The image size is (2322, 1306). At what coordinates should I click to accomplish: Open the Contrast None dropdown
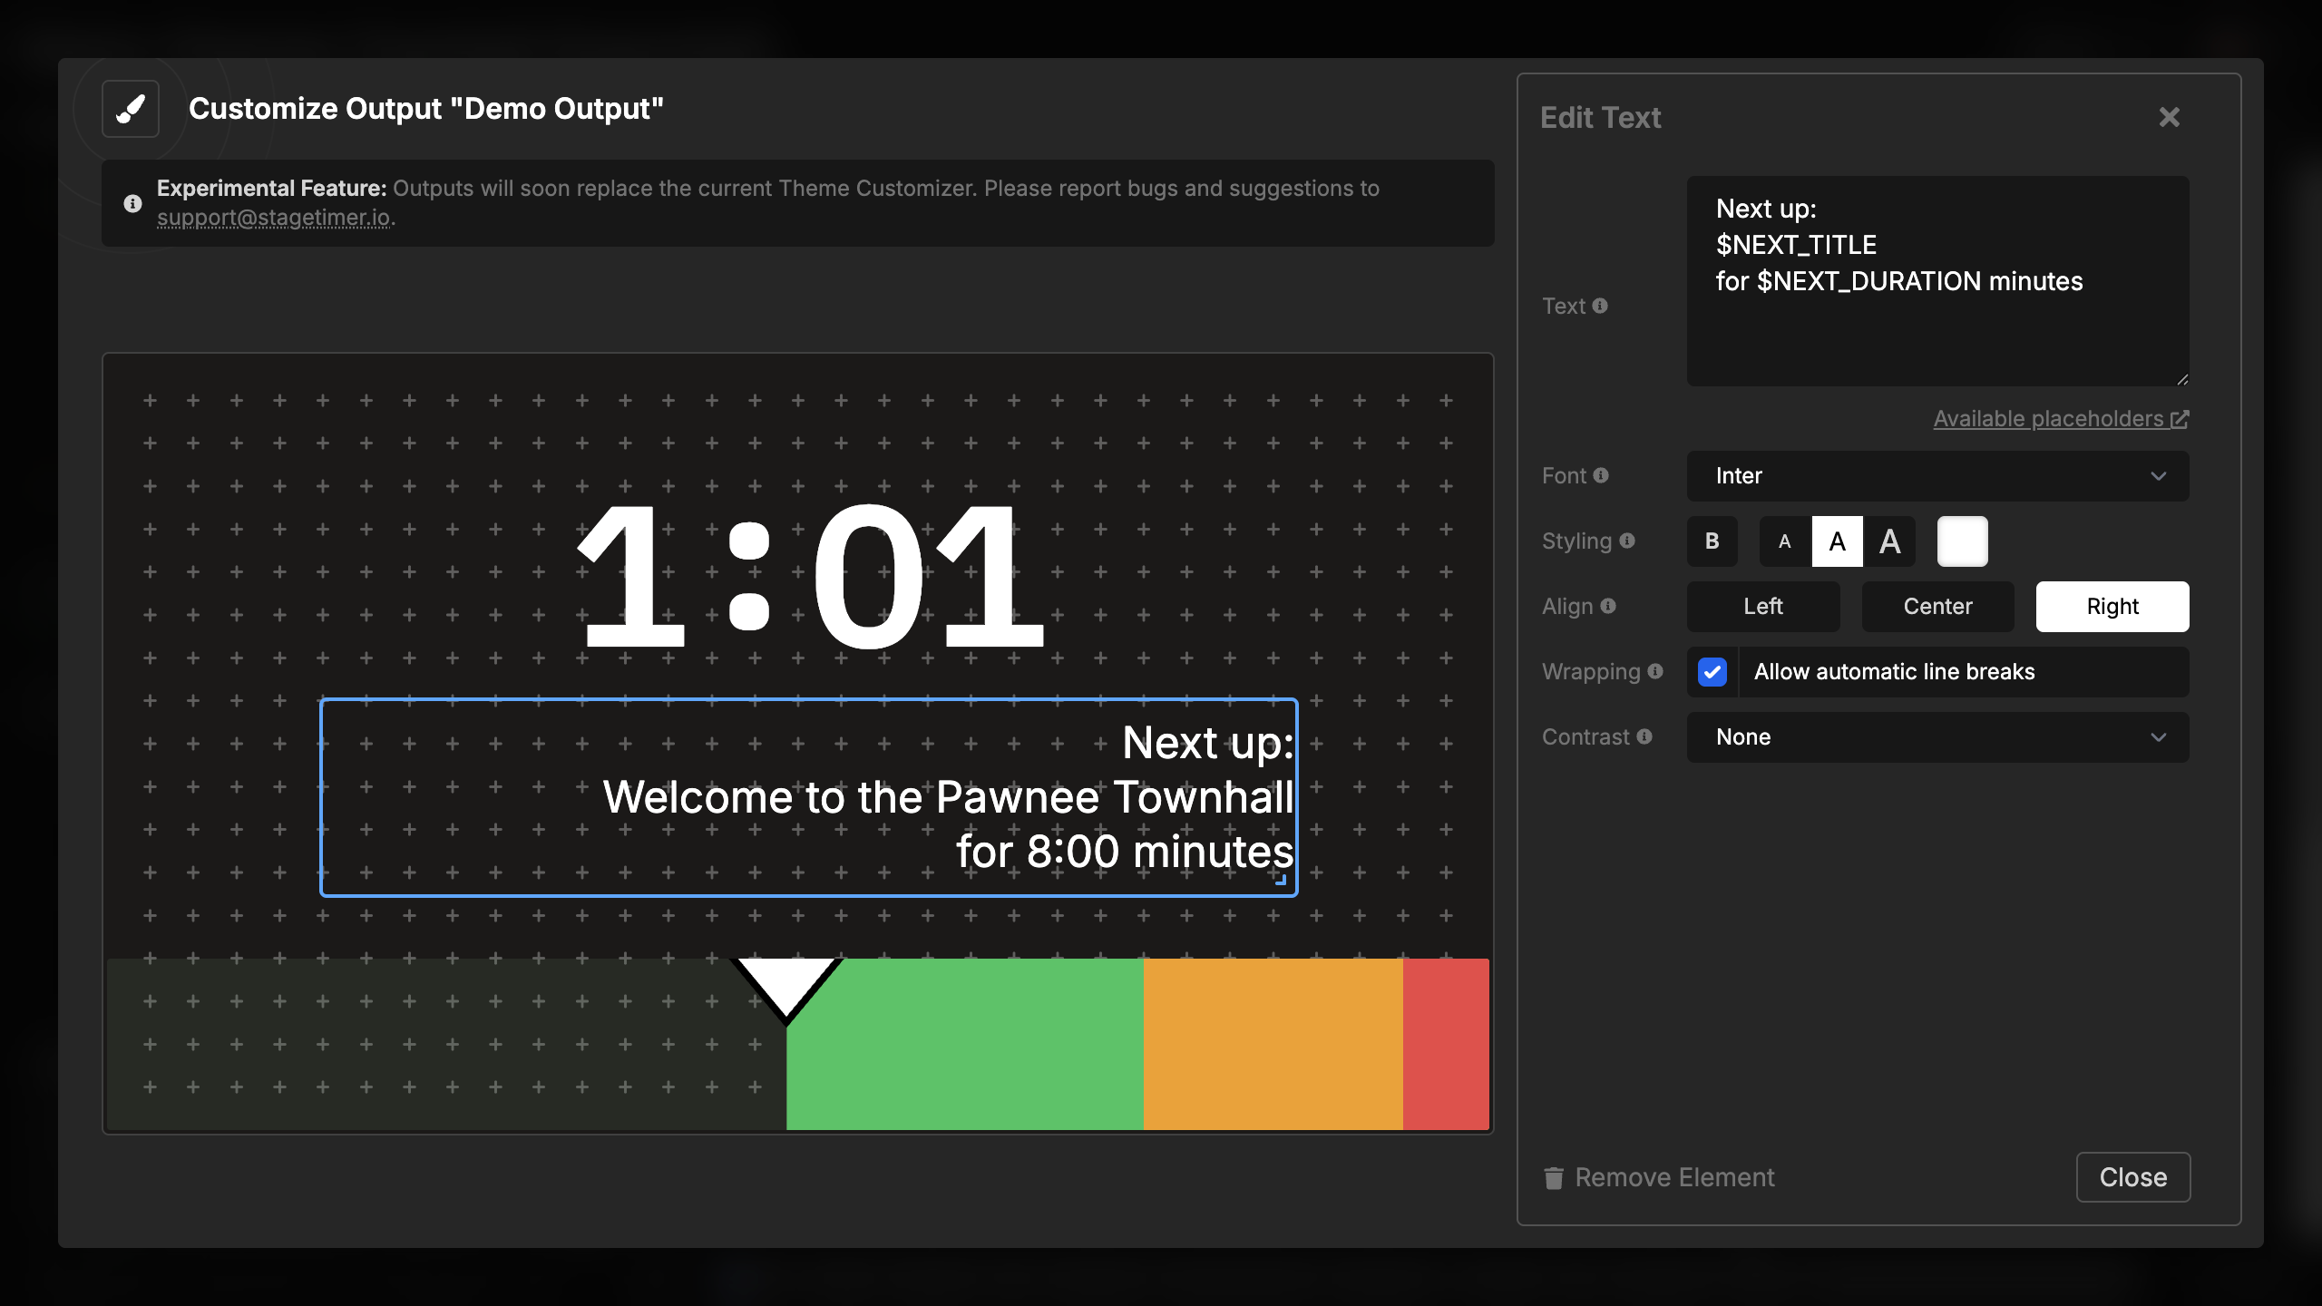click(x=1937, y=737)
